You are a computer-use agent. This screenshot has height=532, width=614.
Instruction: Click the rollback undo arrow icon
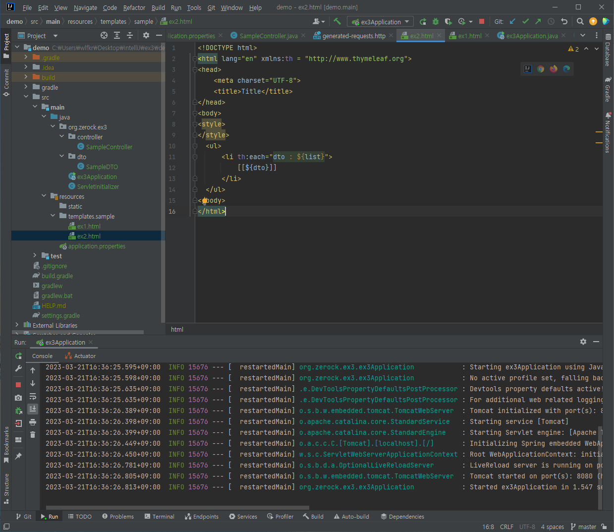(x=564, y=21)
